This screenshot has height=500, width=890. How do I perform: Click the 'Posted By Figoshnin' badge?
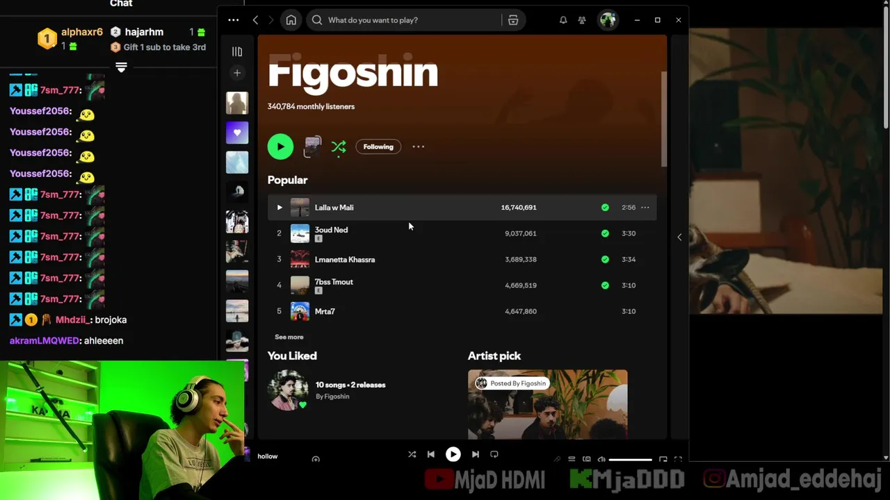(x=513, y=383)
